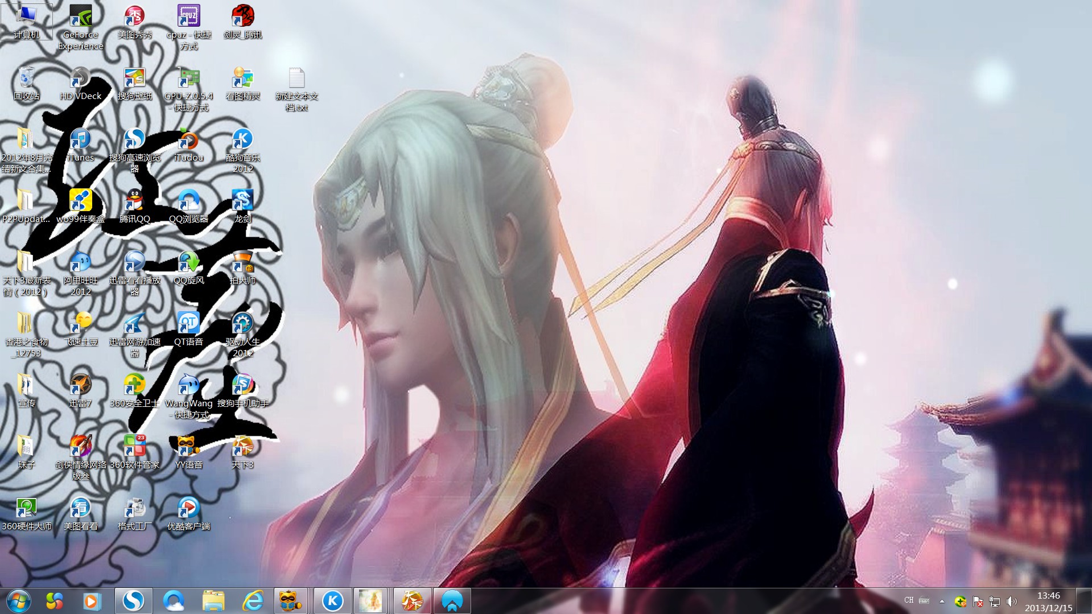Launch 迅雷7 shortcut
The width and height of the screenshot is (1092, 614).
[80, 390]
